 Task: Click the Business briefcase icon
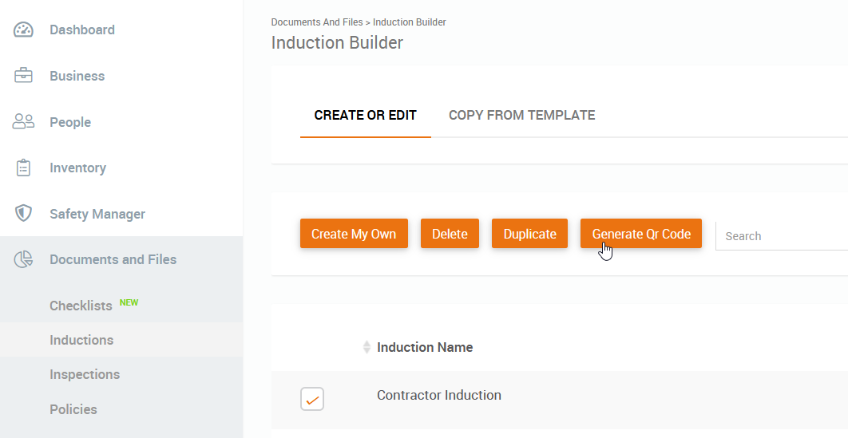click(x=24, y=76)
